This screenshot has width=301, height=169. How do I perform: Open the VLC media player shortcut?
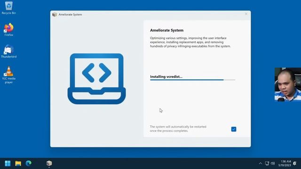point(9,75)
